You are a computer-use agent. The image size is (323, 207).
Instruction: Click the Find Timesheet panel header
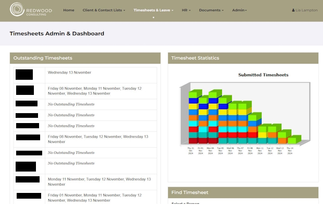coord(243,192)
